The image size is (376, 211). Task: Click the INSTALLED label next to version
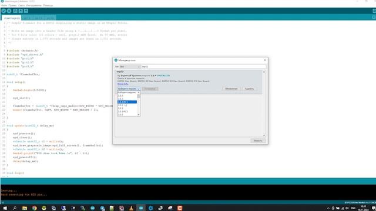click(x=163, y=76)
